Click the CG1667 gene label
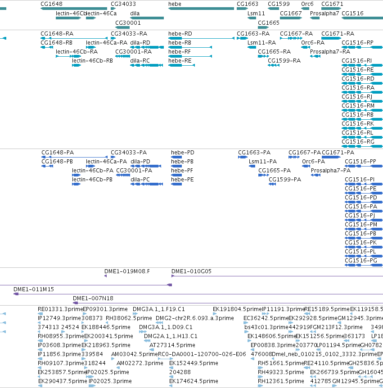The height and width of the screenshot is (388, 383). (291, 14)
